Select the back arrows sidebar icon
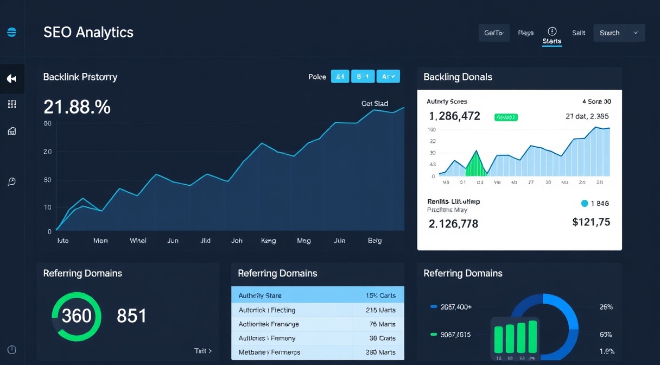Viewport: 660px width, 365px height. coord(11,79)
